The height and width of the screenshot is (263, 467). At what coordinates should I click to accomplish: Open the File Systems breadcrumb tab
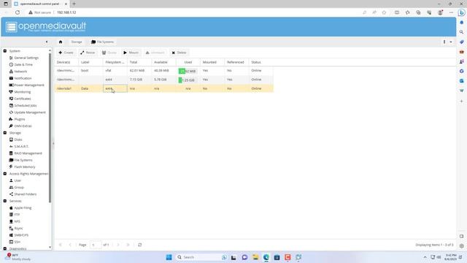click(x=102, y=42)
